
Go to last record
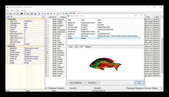[48, 14]
